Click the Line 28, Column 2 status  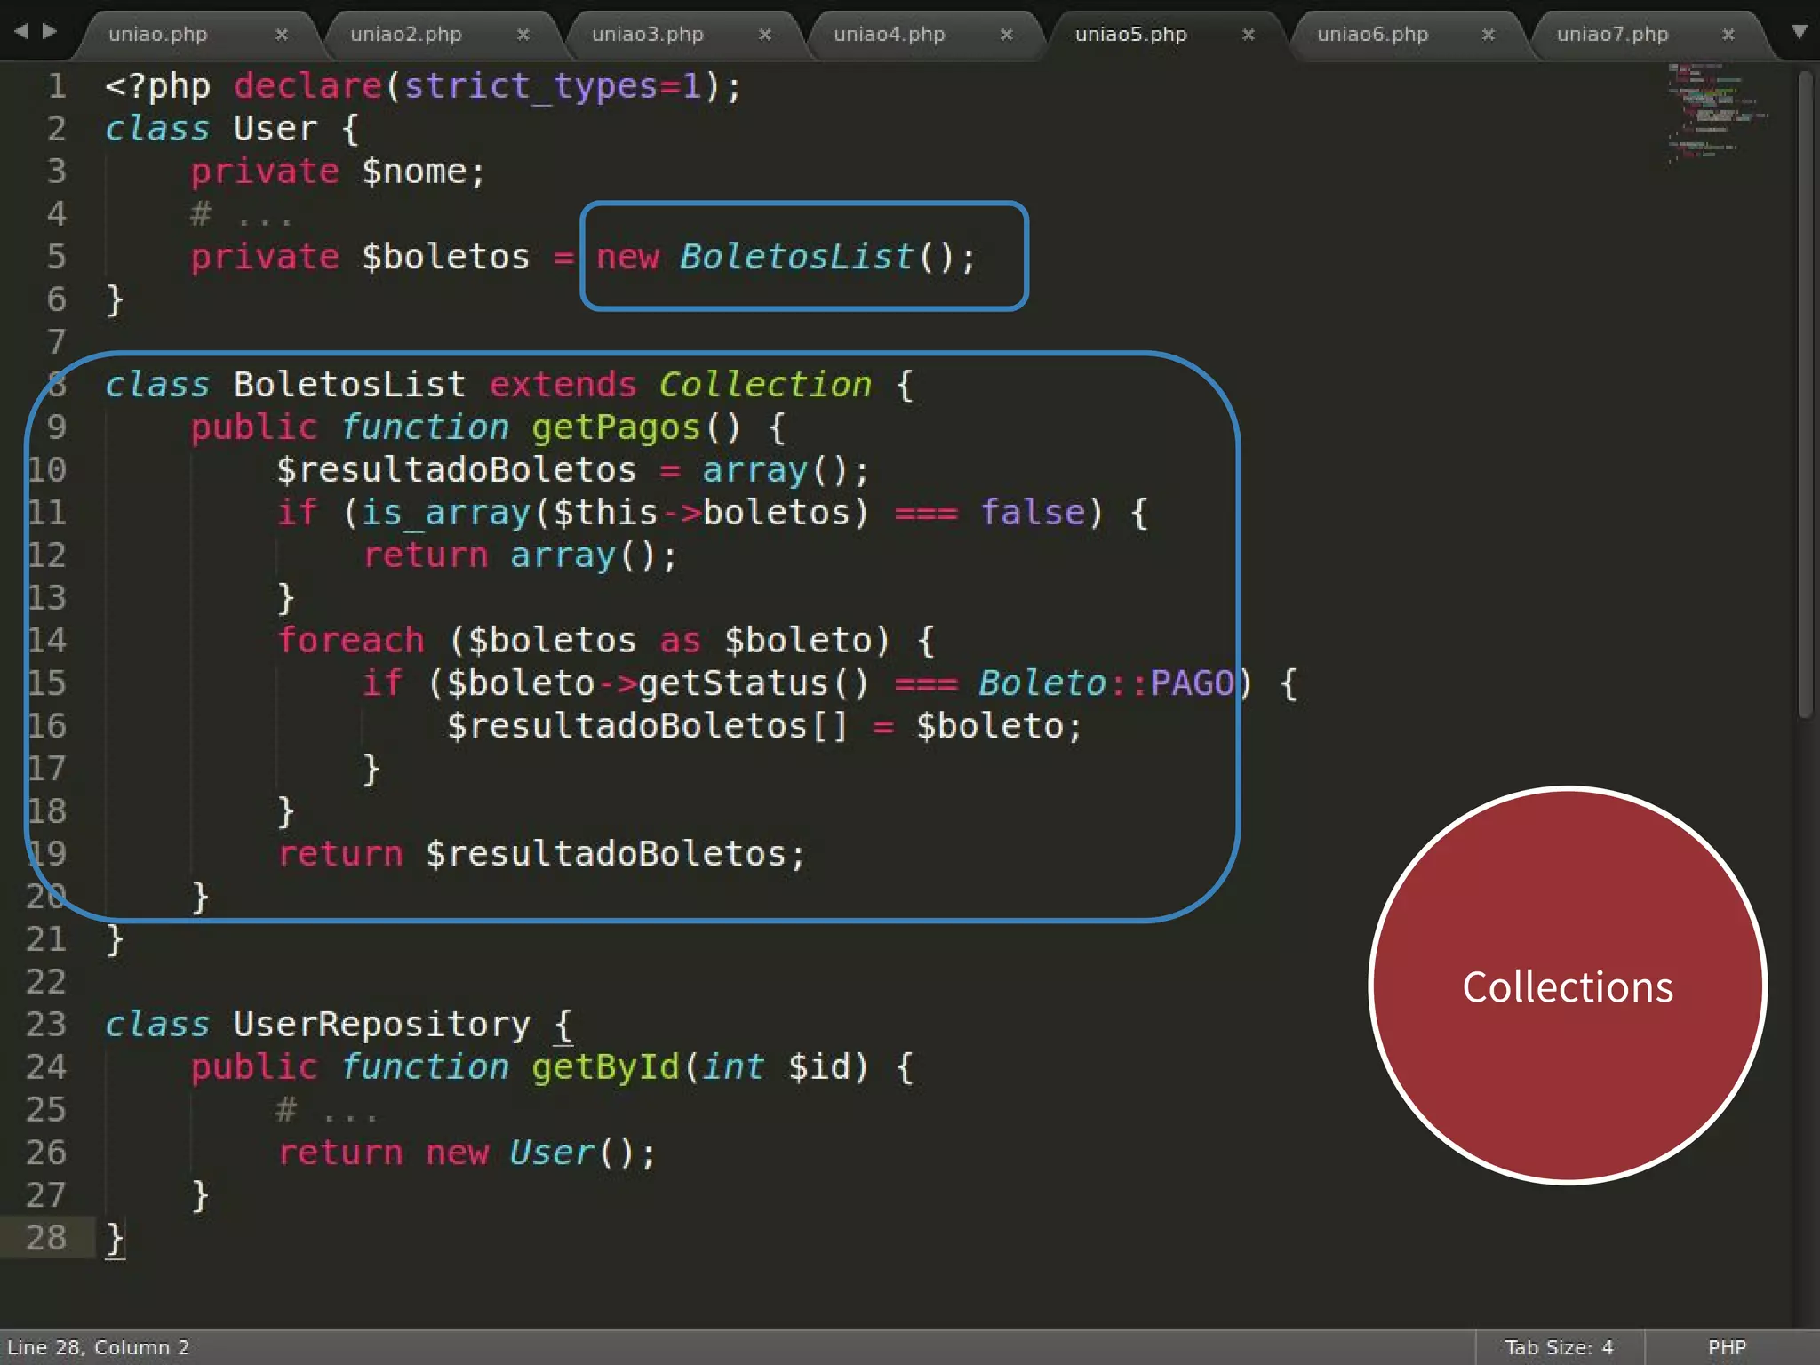(x=99, y=1347)
